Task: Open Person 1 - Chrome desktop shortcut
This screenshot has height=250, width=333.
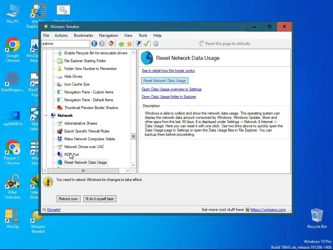Action: [x=13, y=153]
